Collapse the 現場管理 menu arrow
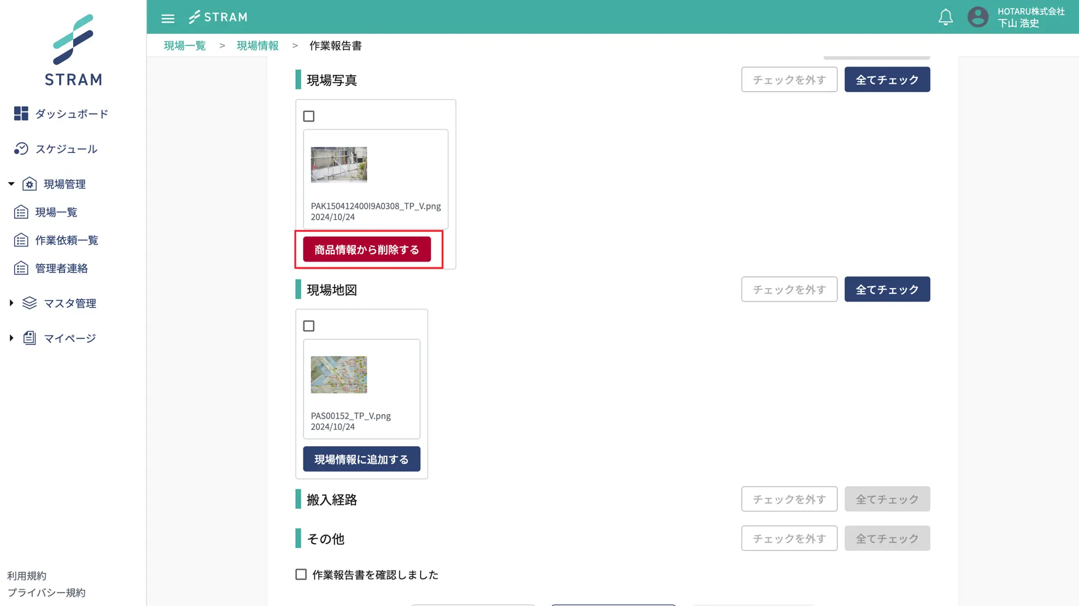1079x606 pixels. point(11,184)
